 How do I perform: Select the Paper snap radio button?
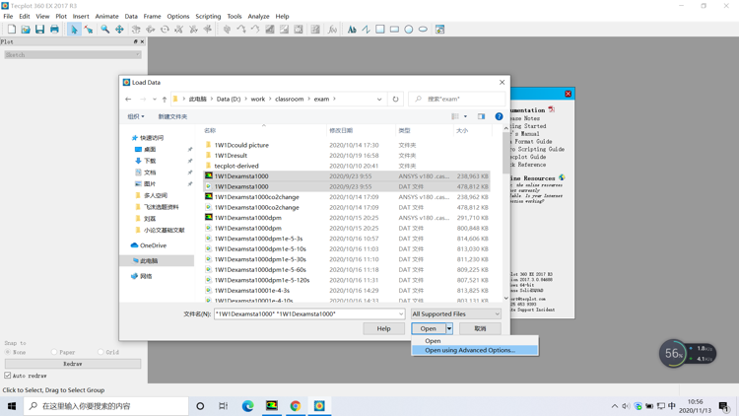tap(54, 352)
